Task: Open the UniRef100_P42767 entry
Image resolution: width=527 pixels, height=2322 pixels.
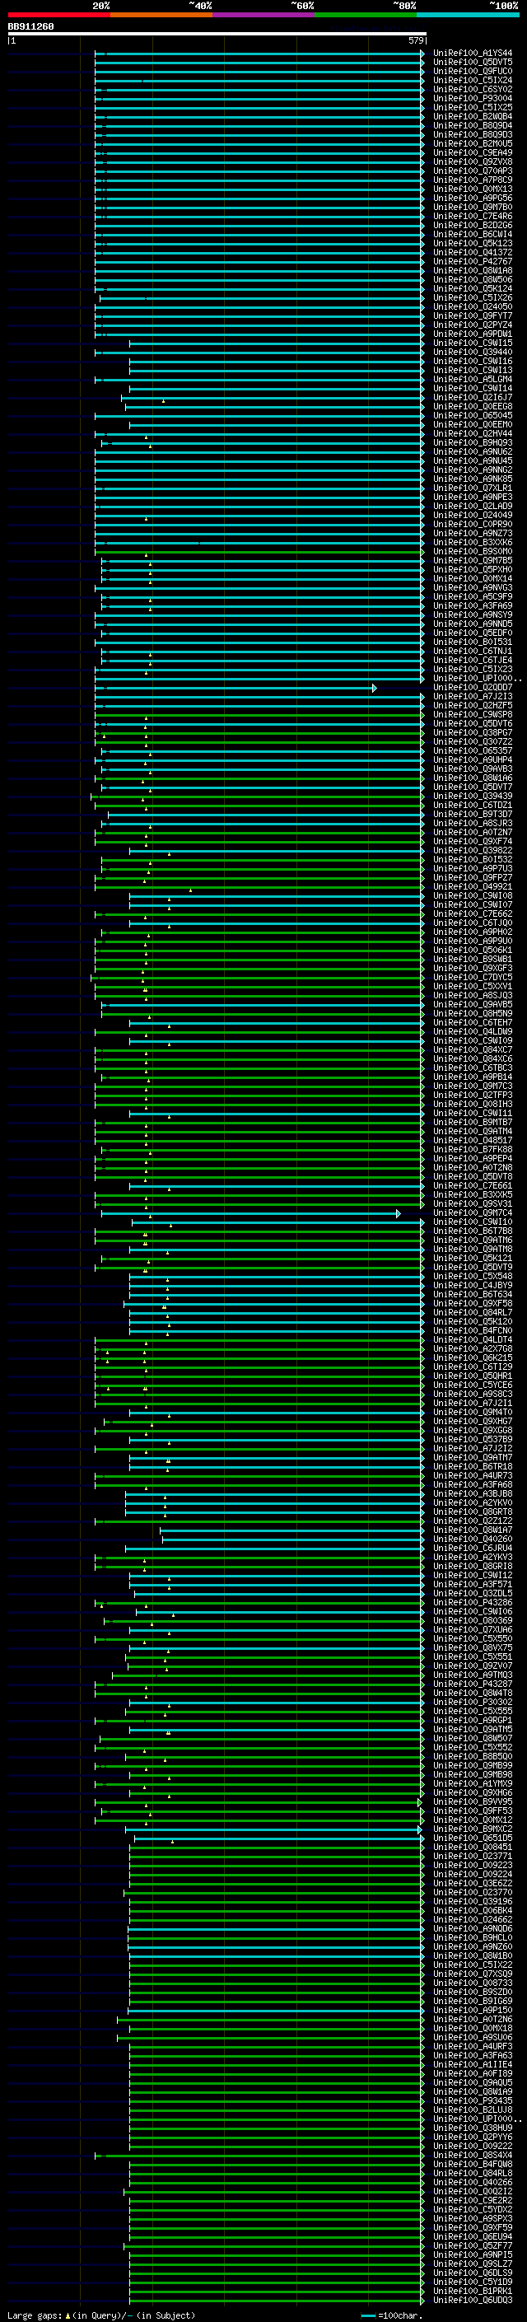Action: click(x=472, y=262)
